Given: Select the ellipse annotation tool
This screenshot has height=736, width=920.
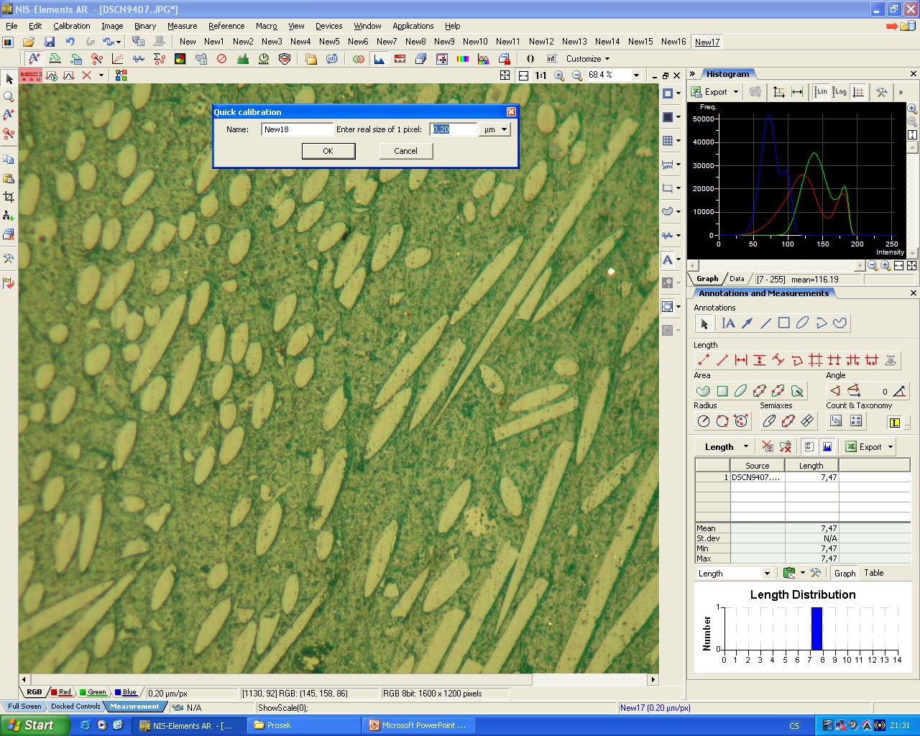Looking at the screenshot, I should click(x=803, y=323).
